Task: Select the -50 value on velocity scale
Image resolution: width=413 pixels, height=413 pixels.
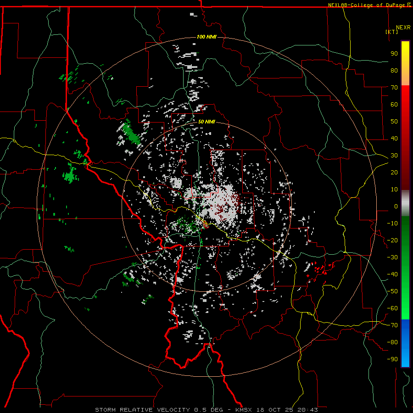Action: click(392, 291)
